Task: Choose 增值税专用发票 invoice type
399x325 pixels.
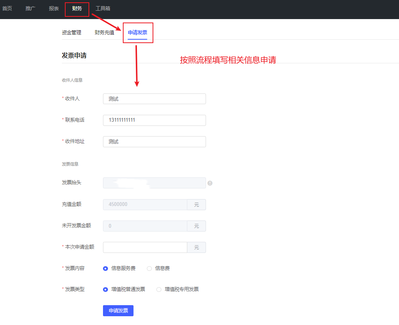Action: point(159,290)
